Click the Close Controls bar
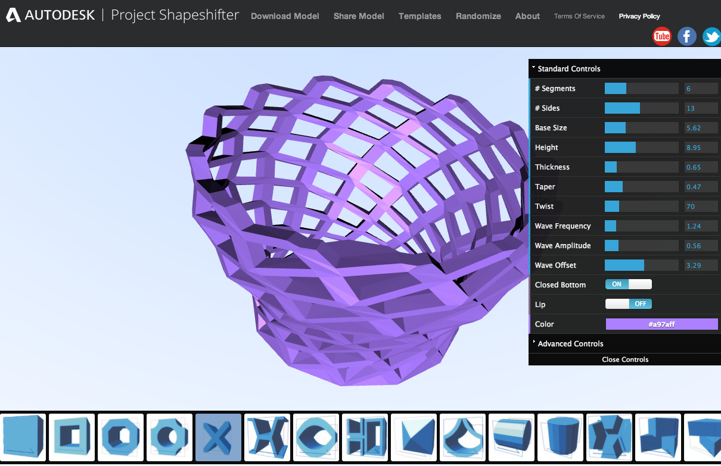 click(624, 359)
